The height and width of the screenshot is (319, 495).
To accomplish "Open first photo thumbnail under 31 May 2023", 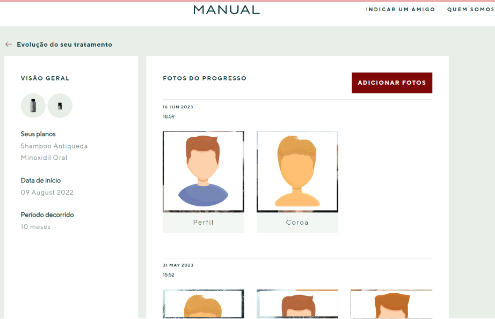I will (203, 304).
